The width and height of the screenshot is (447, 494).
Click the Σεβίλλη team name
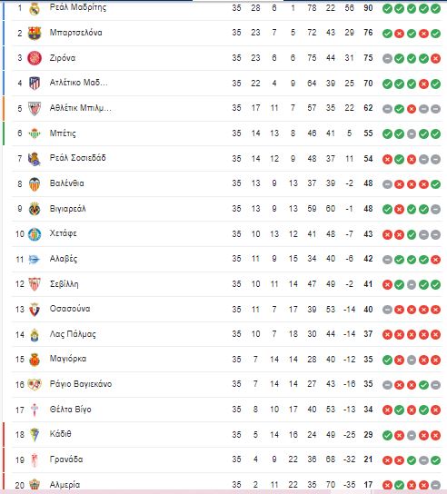pos(64,284)
